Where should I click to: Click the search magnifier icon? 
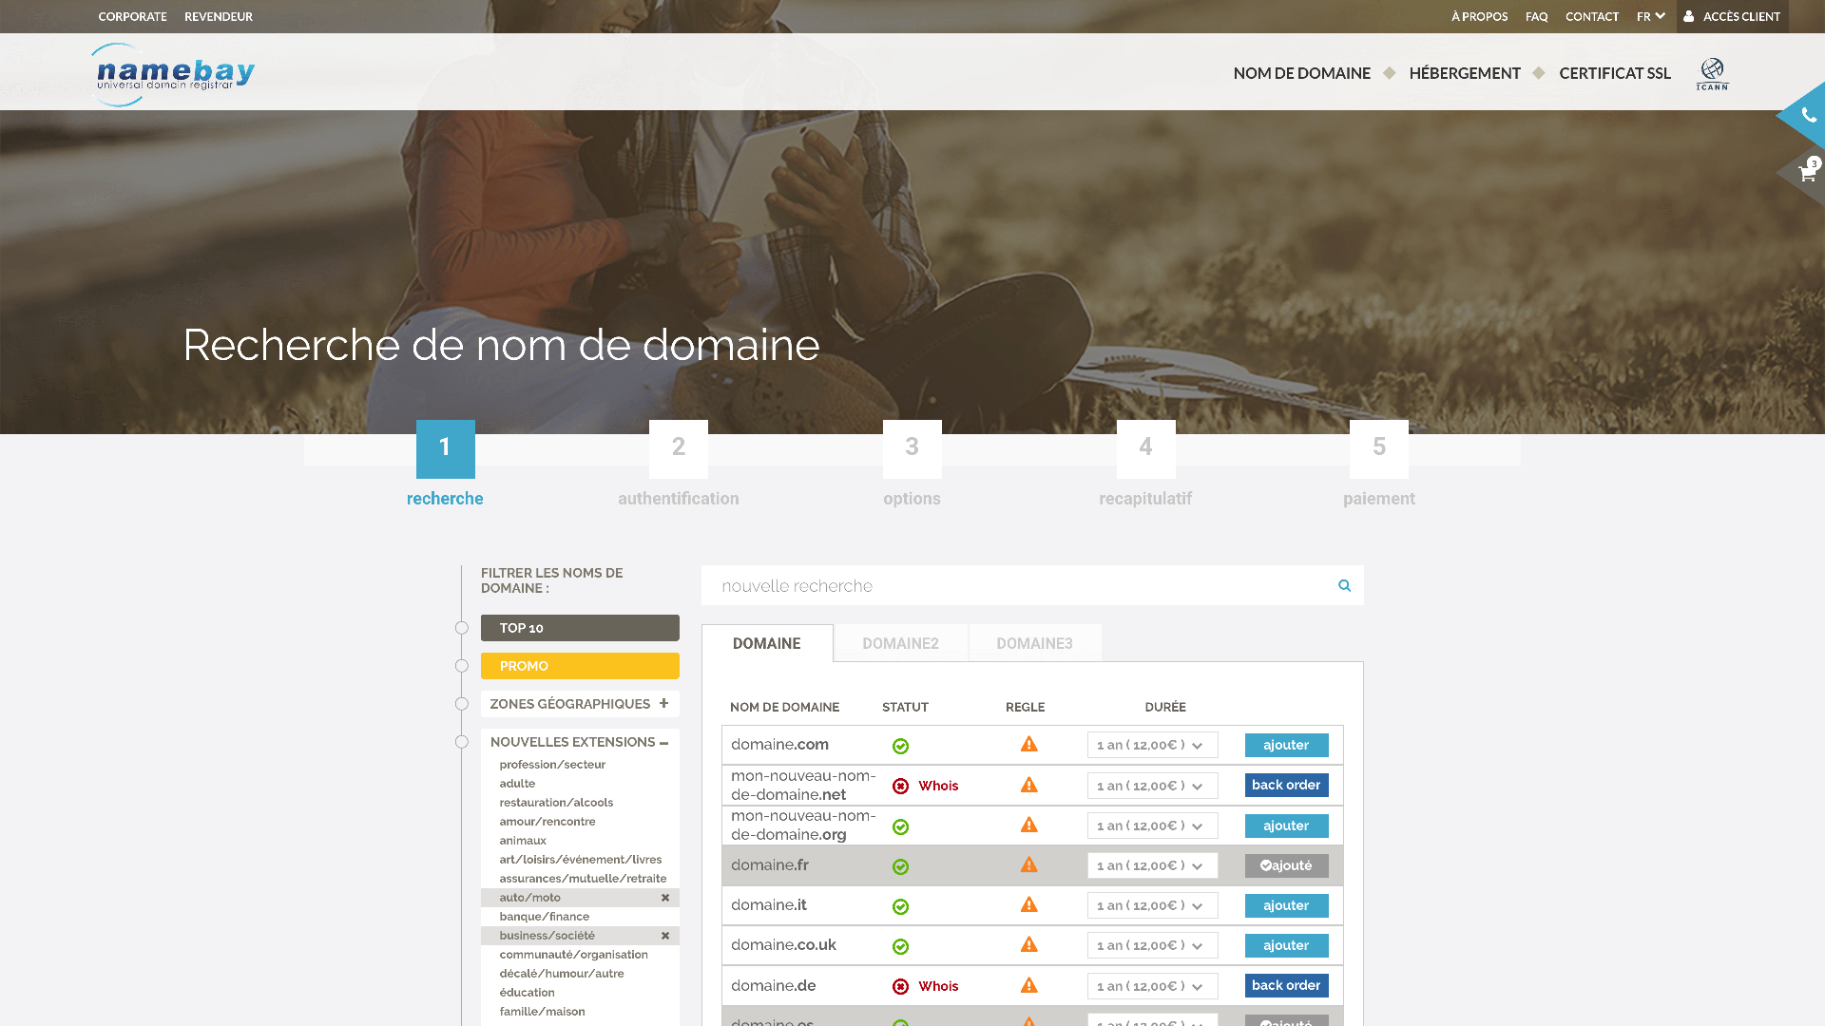tap(1344, 585)
